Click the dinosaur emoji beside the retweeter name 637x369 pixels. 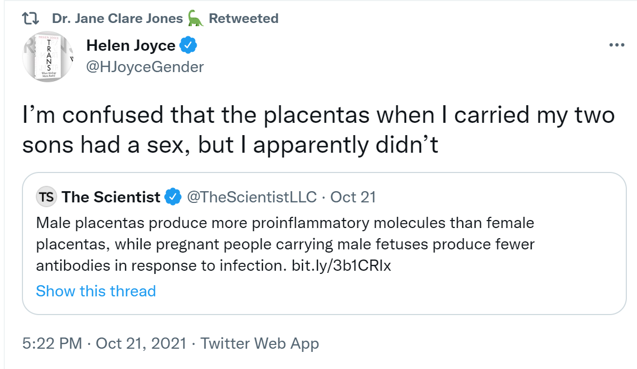coord(195,19)
